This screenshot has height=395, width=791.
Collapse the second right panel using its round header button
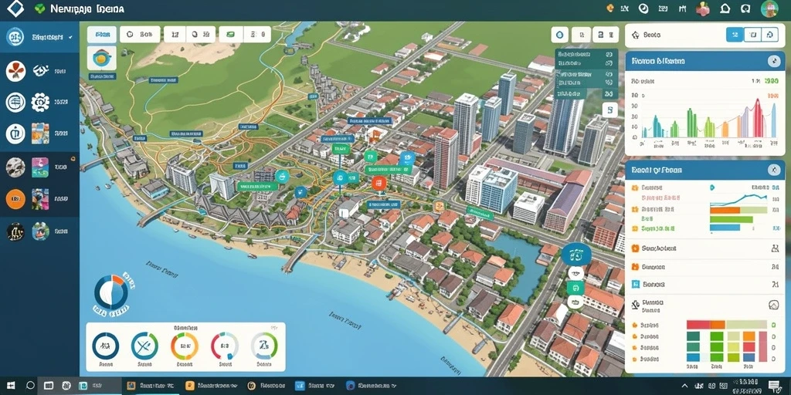[x=774, y=170]
